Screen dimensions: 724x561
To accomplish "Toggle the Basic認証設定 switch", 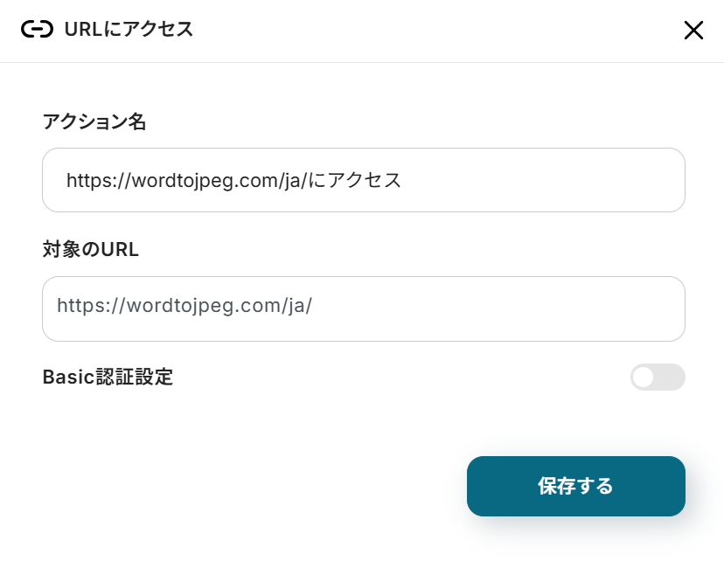I will tap(658, 377).
